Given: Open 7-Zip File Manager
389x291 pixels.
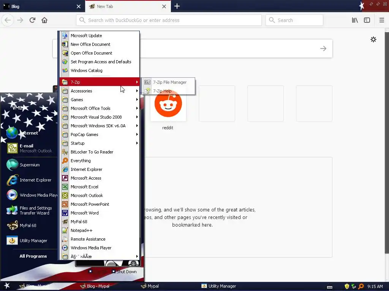Looking at the screenshot, I should point(169,82).
